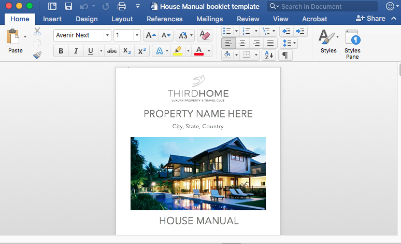Viewport: 401px width, 244px height.
Task: Expand highlight color options arrow
Action: click(188, 51)
